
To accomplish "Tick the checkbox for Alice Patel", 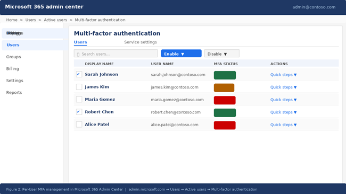I will click(x=79, y=125).
